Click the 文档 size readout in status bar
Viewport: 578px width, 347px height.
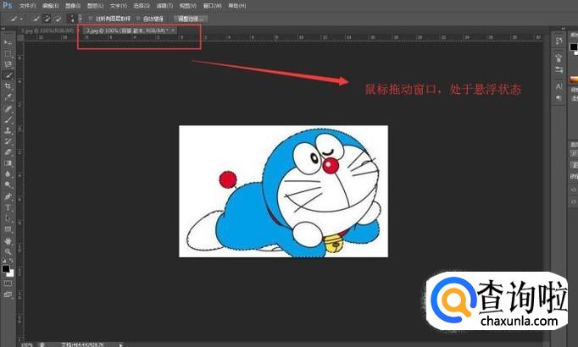tap(83, 344)
